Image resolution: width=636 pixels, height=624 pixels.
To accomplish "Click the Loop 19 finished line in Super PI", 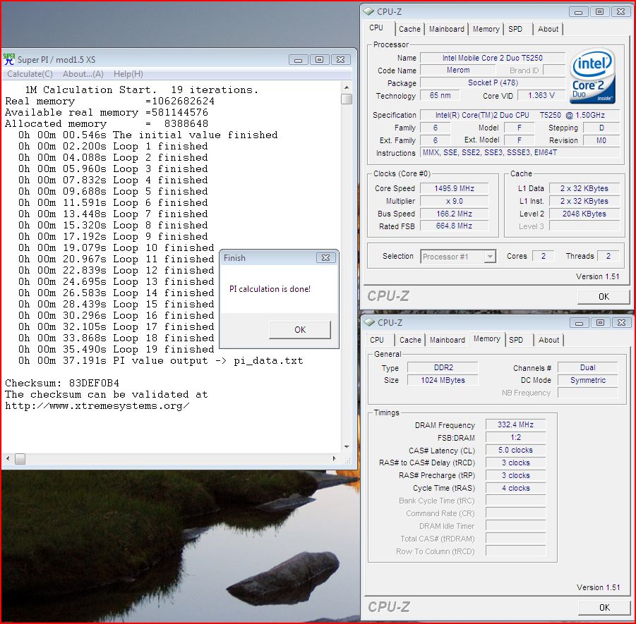I will [116, 349].
